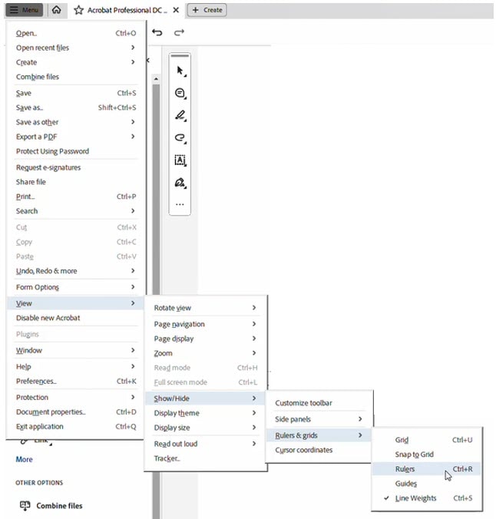496x519 pixels.
Task: Select the Add comment tool
Action: coord(180,93)
